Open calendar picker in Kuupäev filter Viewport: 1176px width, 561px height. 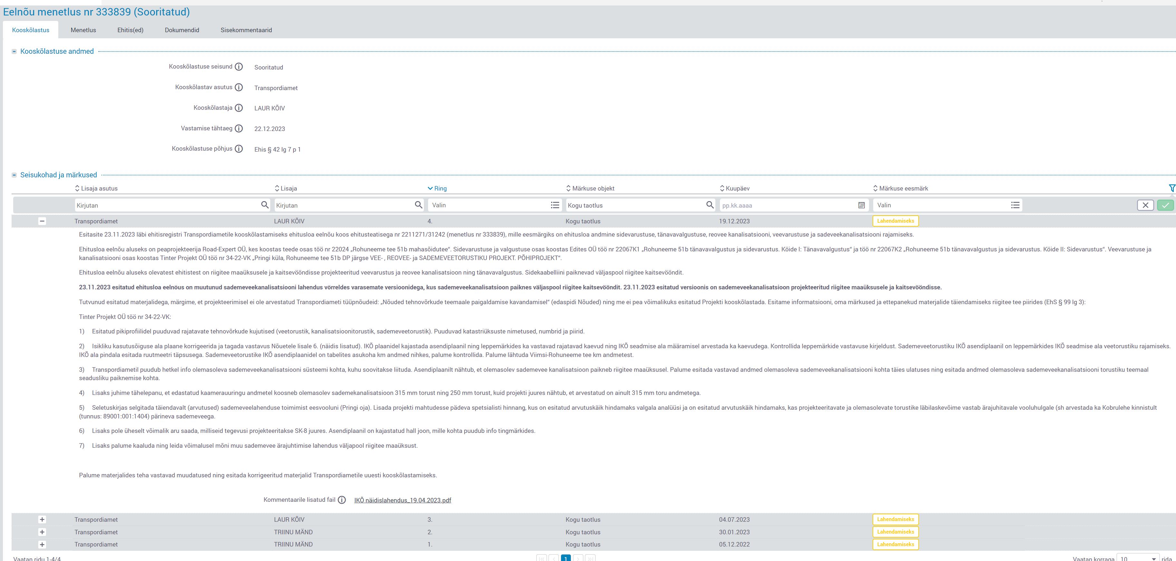coord(861,205)
